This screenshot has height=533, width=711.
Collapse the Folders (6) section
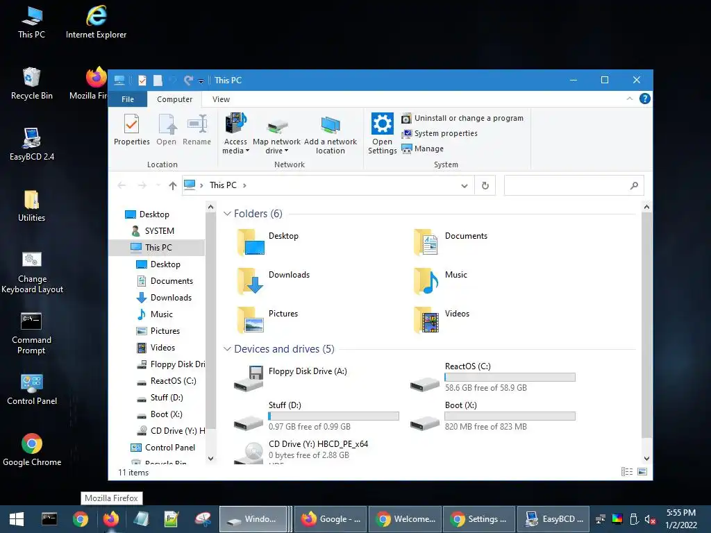tap(227, 214)
